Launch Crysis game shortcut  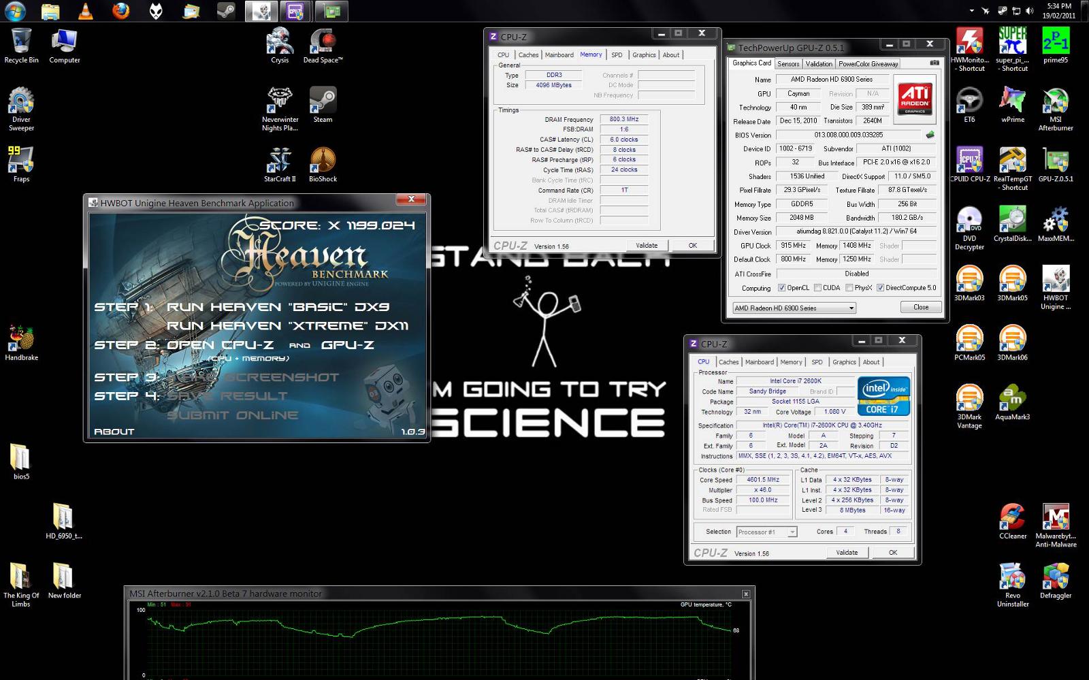(x=280, y=46)
